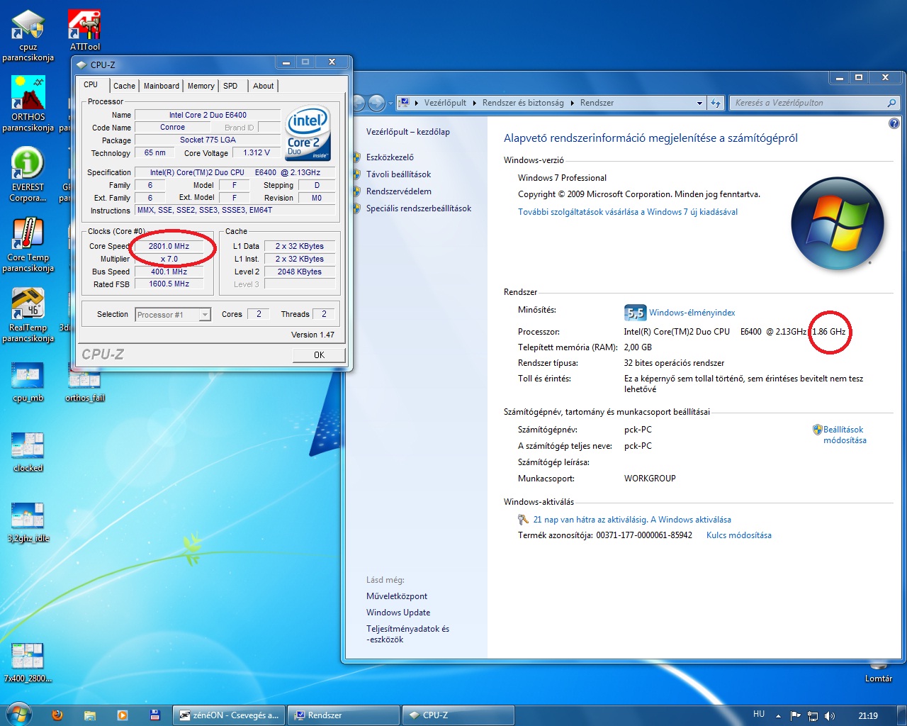Open Windows Explorer from the taskbar
The width and height of the screenshot is (907, 726).
point(90,715)
